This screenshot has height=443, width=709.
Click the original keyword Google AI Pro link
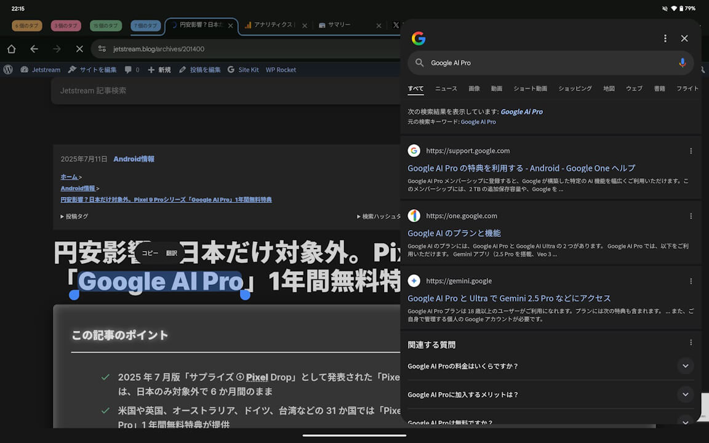click(478, 122)
